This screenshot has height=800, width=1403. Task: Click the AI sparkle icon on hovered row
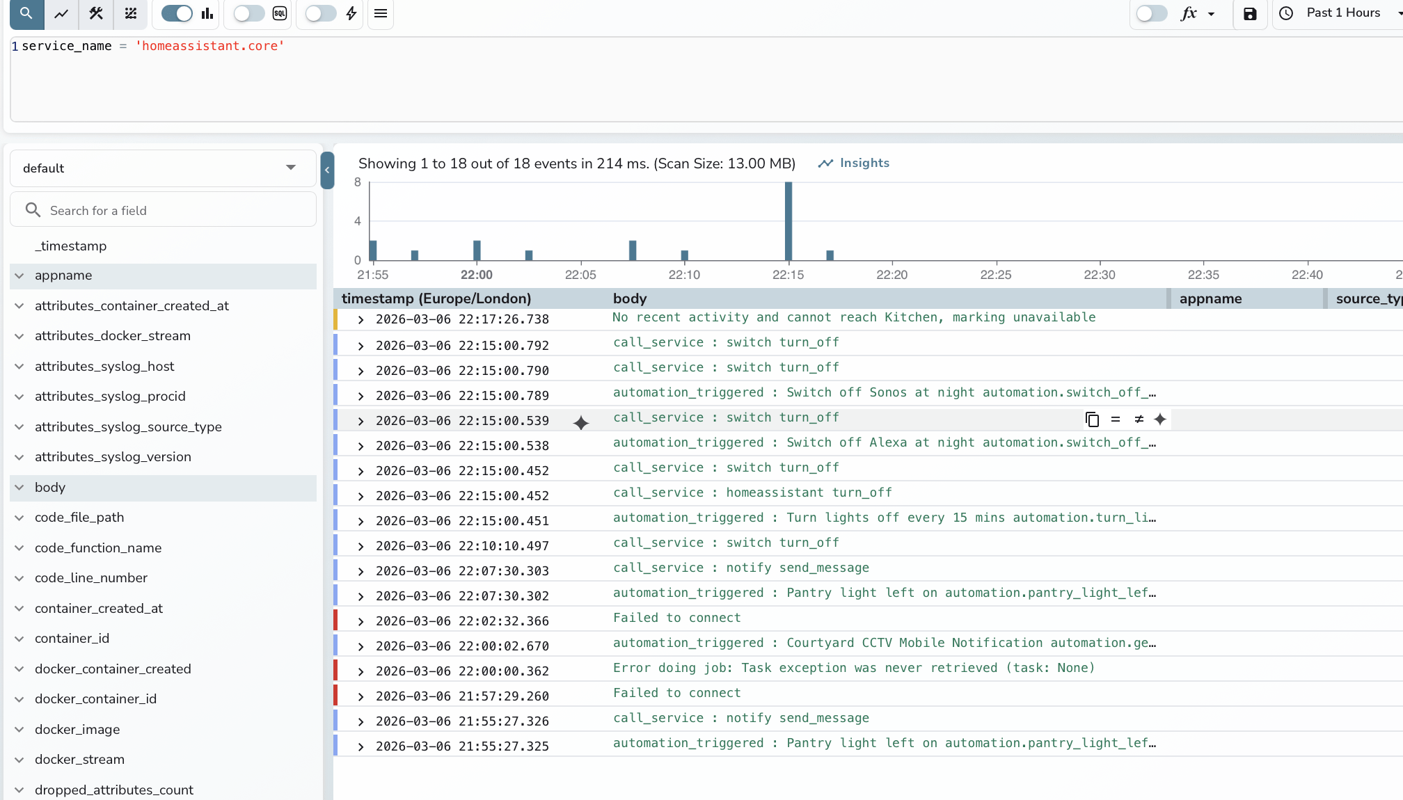pos(1161,419)
